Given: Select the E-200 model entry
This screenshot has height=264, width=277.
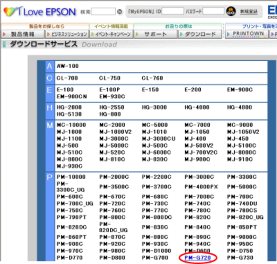Looking at the screenshot, I should pos(193,90).
